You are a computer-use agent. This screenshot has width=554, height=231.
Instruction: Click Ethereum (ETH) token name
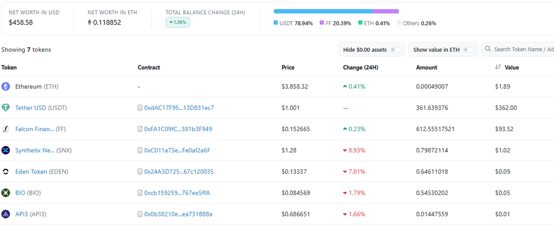[x=37, y=87]
